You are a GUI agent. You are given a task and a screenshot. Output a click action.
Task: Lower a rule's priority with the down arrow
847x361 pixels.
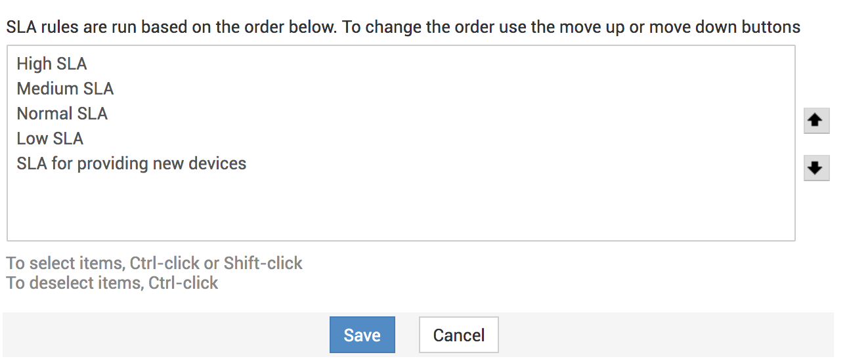click(816, 168)
